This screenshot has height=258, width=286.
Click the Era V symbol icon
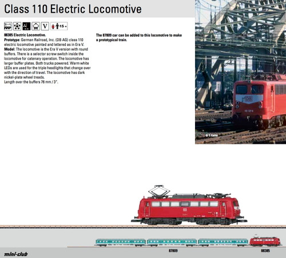point(45,26)
